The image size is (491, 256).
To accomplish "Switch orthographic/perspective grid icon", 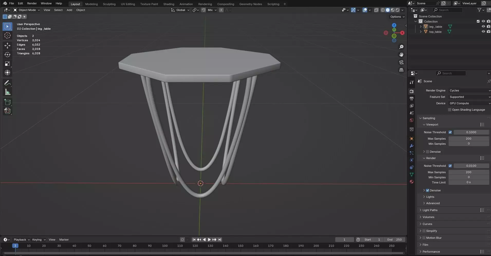I will coord(401,70).
